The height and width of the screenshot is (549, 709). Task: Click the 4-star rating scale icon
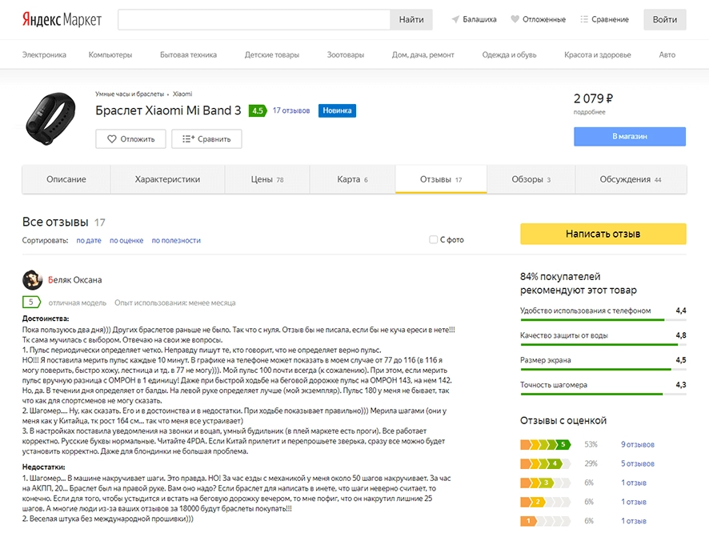[545, 463]
